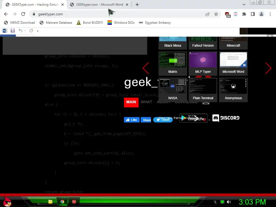
Task: Open MEMZ Download bookmark
Action: pos(19,23)
